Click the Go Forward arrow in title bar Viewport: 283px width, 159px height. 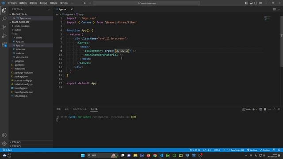pyautogui.click(x=90, y=3)
